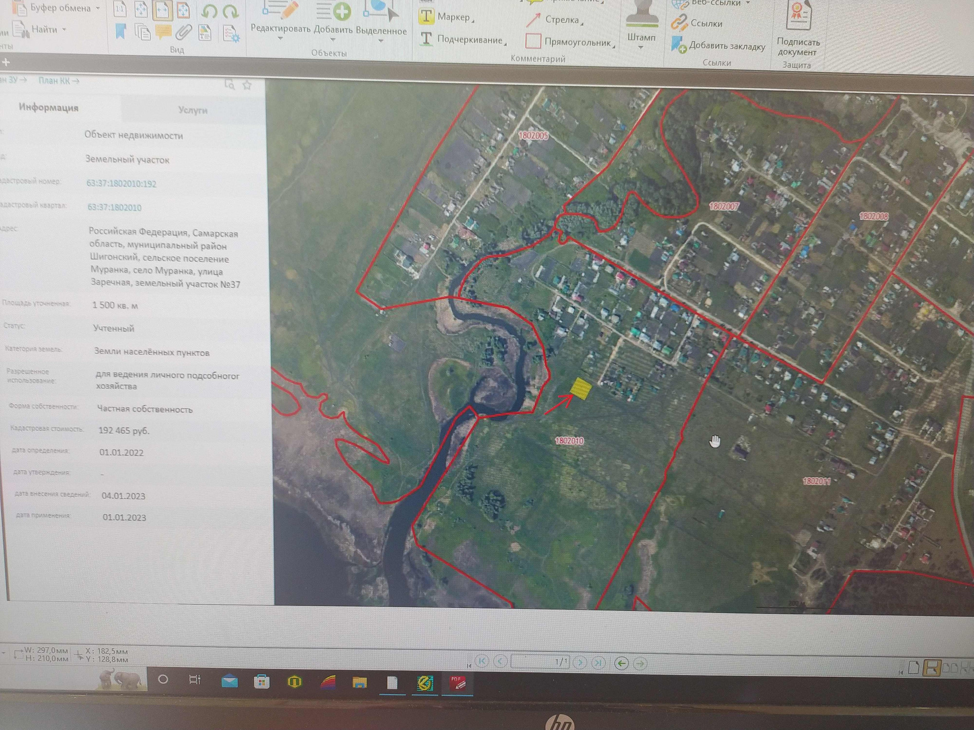Select the fit visible area view icon
This screenshot has width=974, height=730.
[183, 10]
